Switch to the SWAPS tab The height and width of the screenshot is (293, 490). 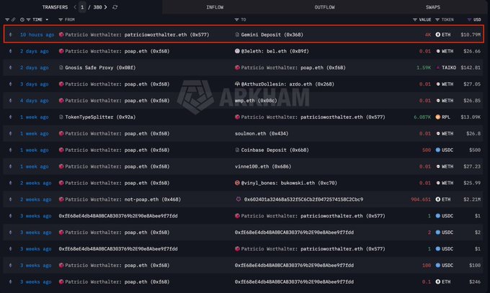click(x=433, y=7)
